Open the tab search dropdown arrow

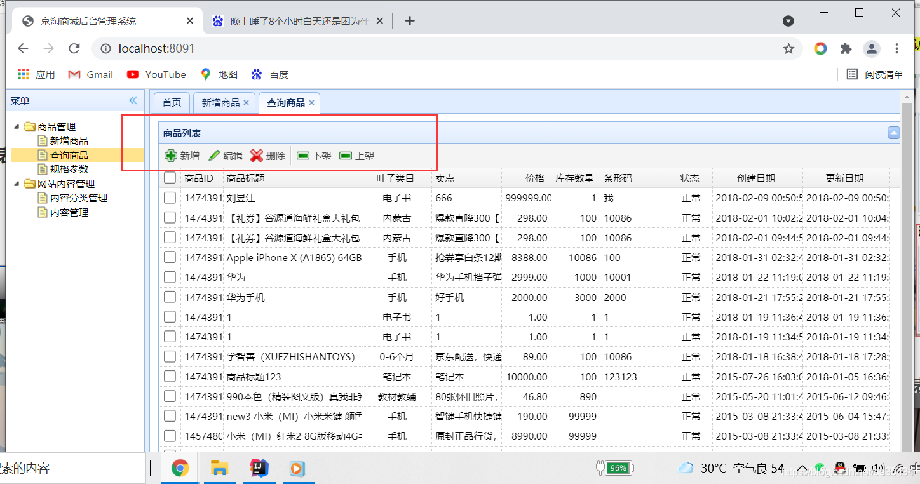click(x=788, y=21)
